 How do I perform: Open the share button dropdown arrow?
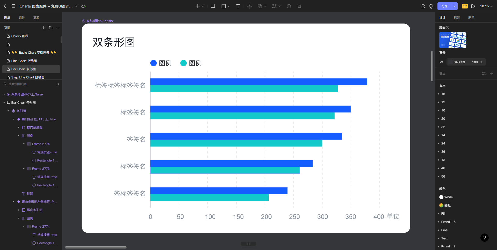[455, 6]
